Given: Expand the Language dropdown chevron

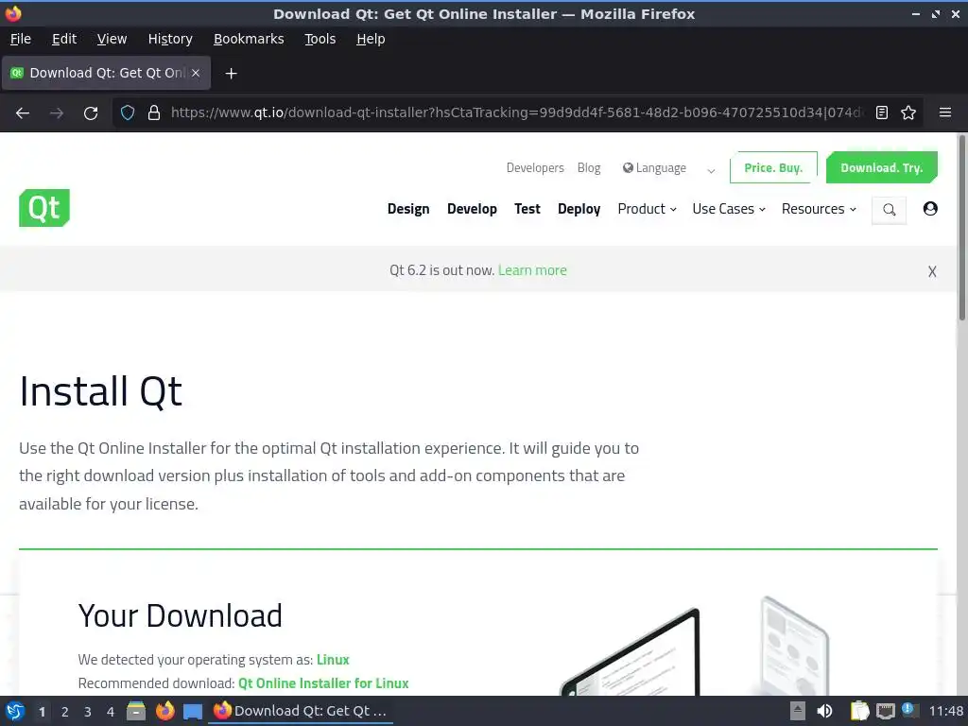Looking at the screenshot, I should (711, 171).
